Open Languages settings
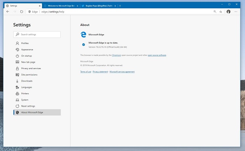Image resolution: width=245 pixels, height=151 pixels. (x=37, y=87)
